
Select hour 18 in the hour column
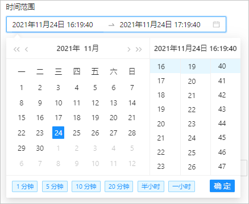click(165, 95)
